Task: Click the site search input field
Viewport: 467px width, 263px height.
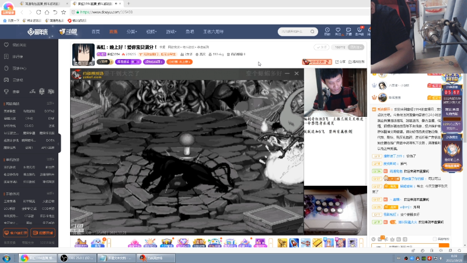Action: [294, 32]
